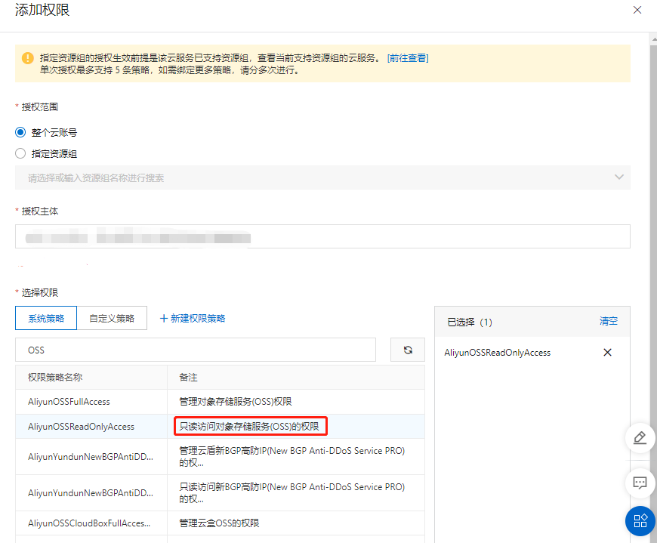Select AliyunOSSCloudBoxFullAcces... policy row

tap(220, 523)
